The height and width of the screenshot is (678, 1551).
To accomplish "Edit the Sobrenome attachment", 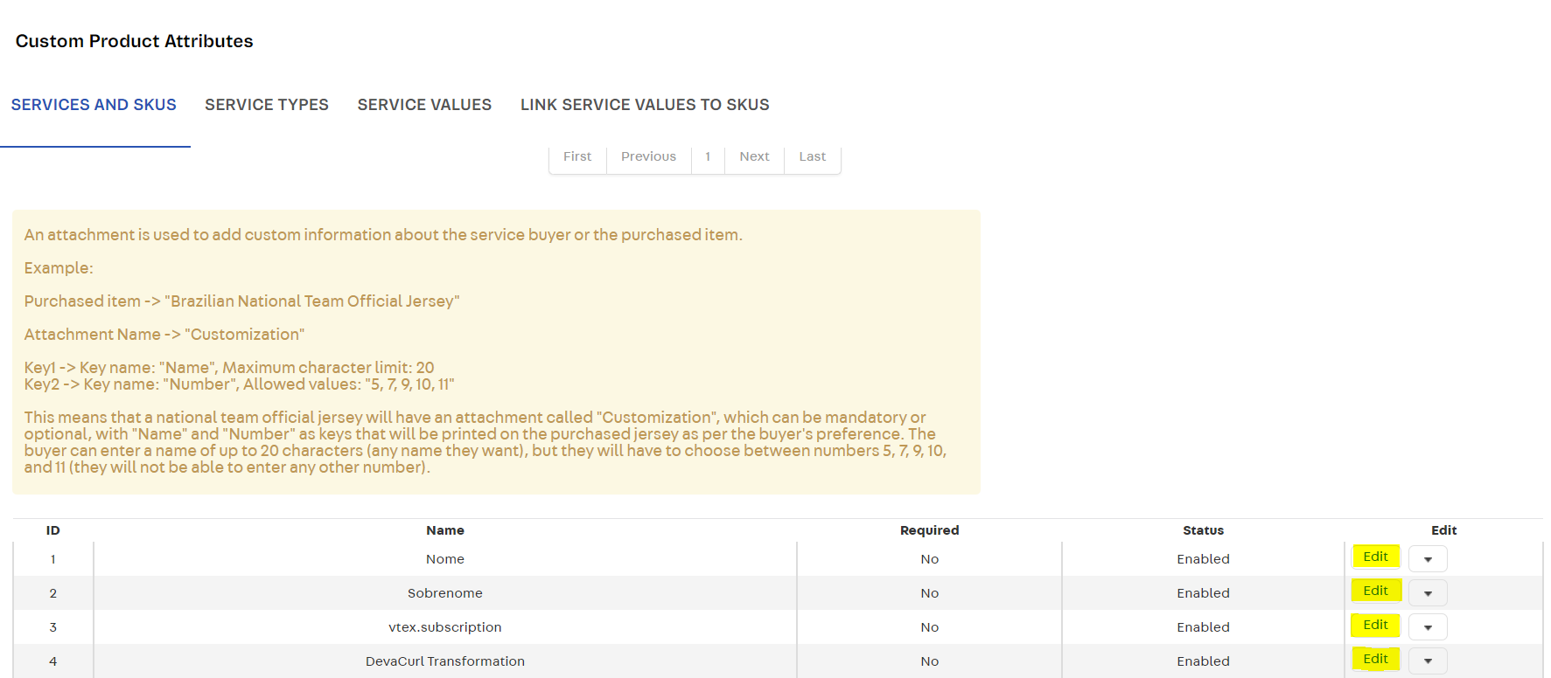I will pyautogui.click(x=1375, y=592).
